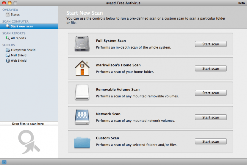The width and height of the screenshot is (247, 165).
Task: Click the 'mounted network volumes' description
Action: [135, 121]
